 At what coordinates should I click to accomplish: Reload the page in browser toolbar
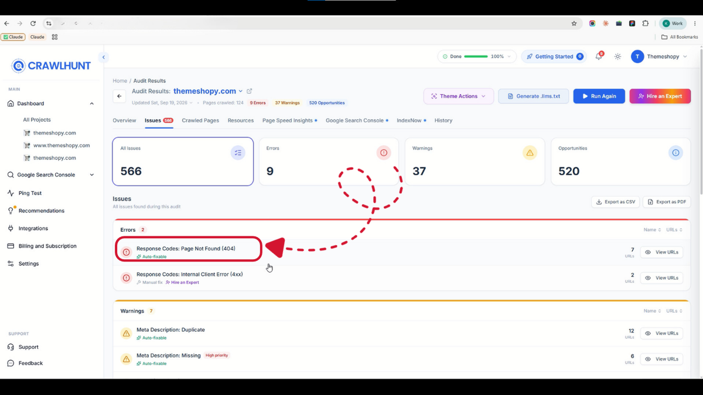(x=33, y=23)
